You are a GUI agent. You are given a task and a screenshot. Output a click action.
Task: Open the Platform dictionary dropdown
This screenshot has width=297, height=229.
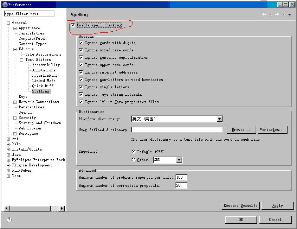(220, 119)
